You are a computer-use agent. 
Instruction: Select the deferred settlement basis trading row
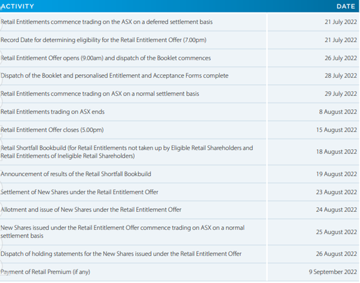pos(106,22)
